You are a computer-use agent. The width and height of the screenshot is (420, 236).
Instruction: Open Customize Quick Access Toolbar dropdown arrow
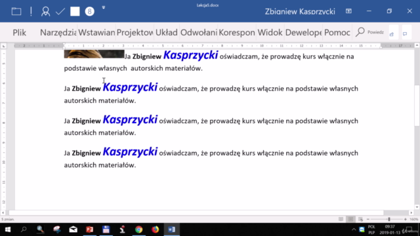click(x=104, y=7)
